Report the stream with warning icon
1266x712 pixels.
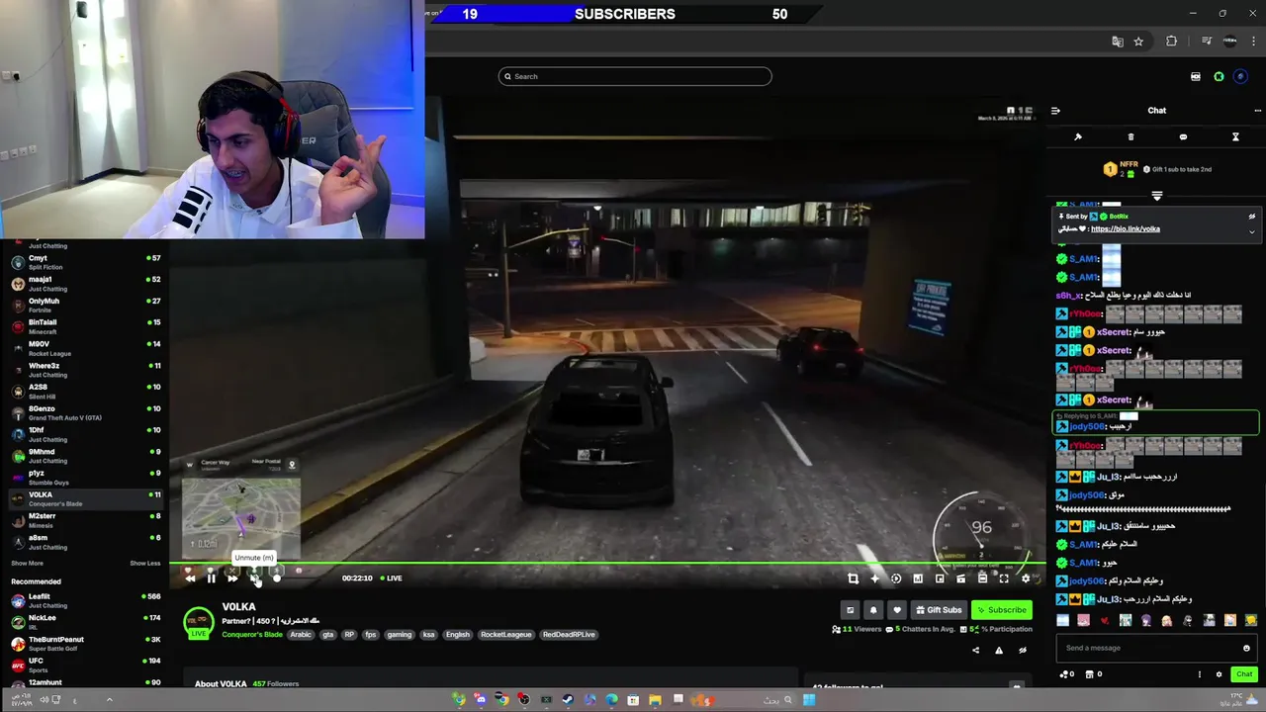pos(999,650)
